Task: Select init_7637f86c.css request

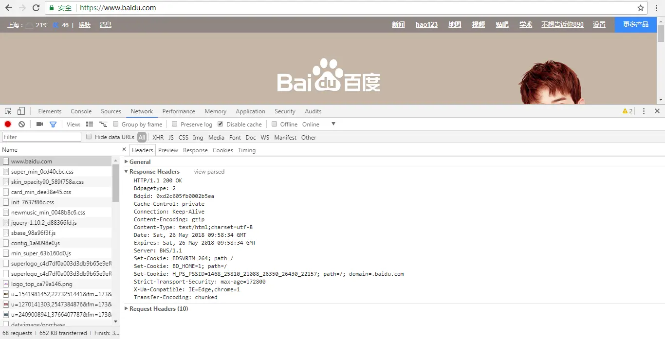Action: (x=56, y=202)
